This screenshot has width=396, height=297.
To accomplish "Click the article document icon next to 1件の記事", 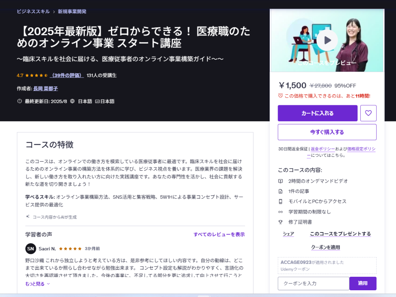I will point(280,191).
